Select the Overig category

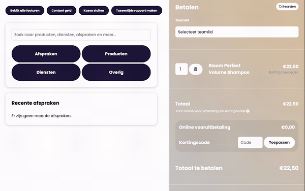click(116, 72)
